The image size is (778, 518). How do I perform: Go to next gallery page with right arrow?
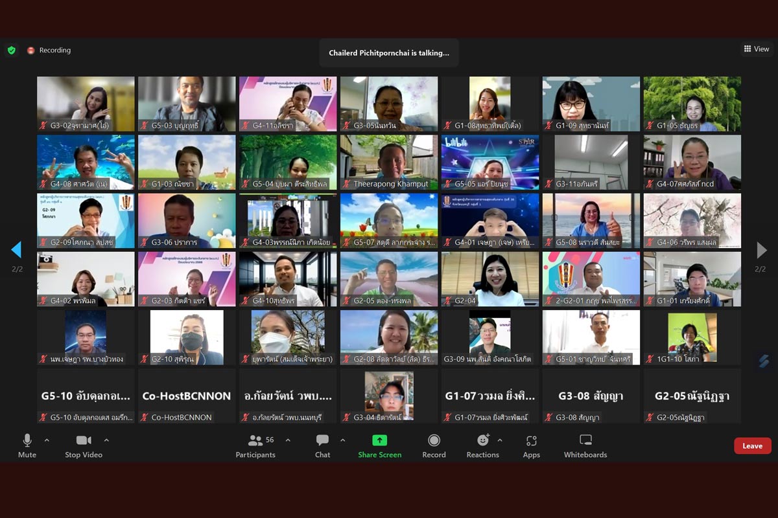click(x=761, y=250)
